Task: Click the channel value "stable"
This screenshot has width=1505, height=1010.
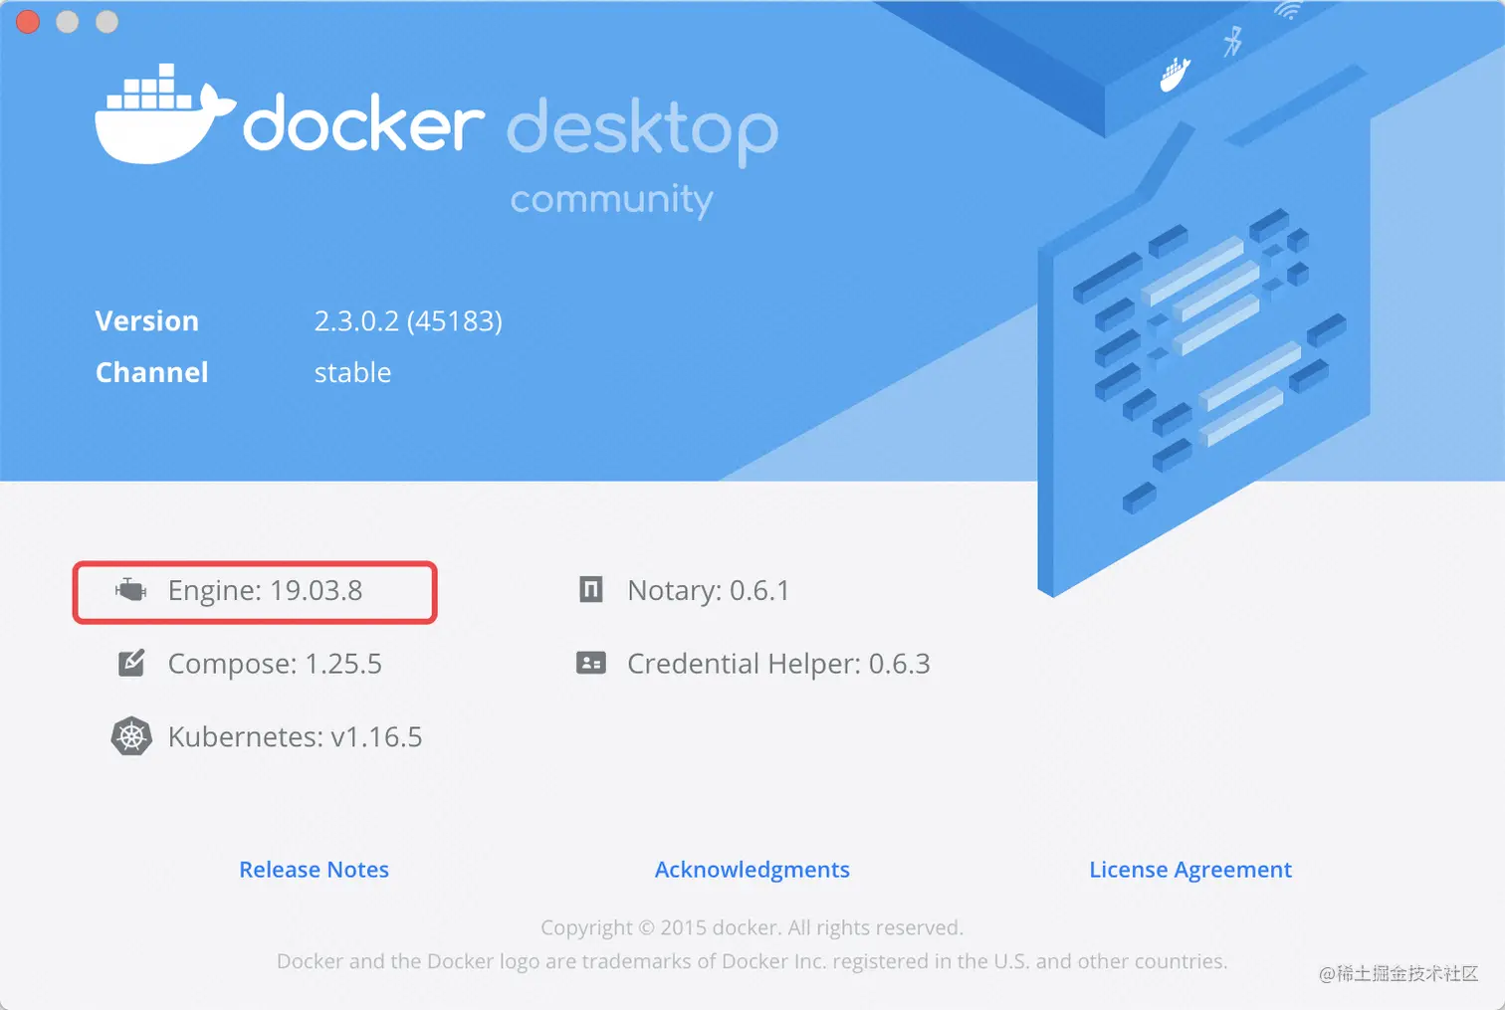Action: coord(352,372)
